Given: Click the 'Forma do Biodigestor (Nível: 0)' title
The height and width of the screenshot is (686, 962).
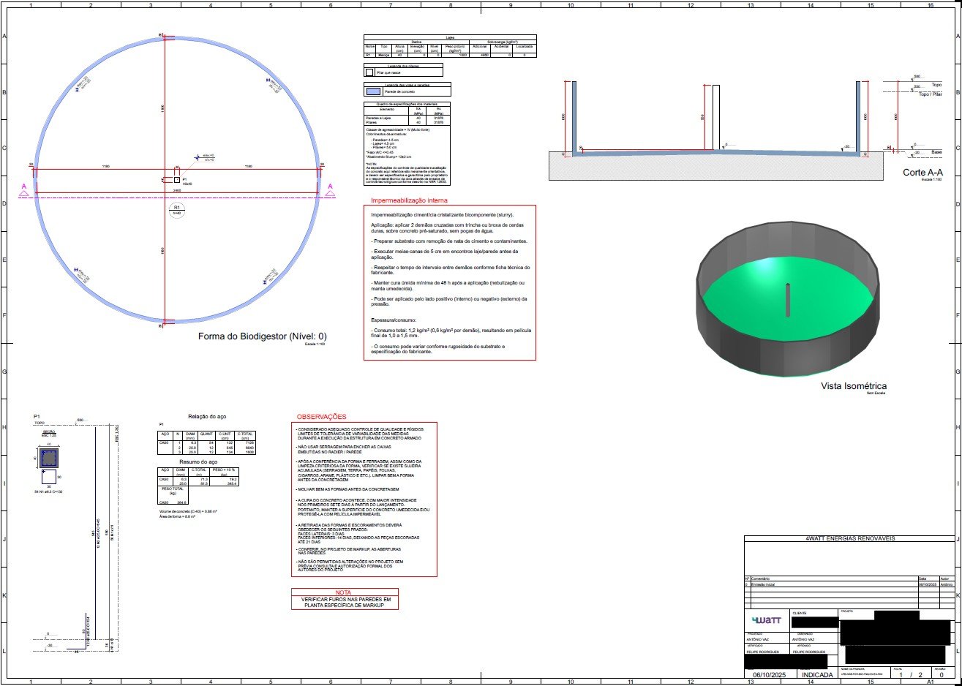Looking at the screenshot, I should 262,336.
